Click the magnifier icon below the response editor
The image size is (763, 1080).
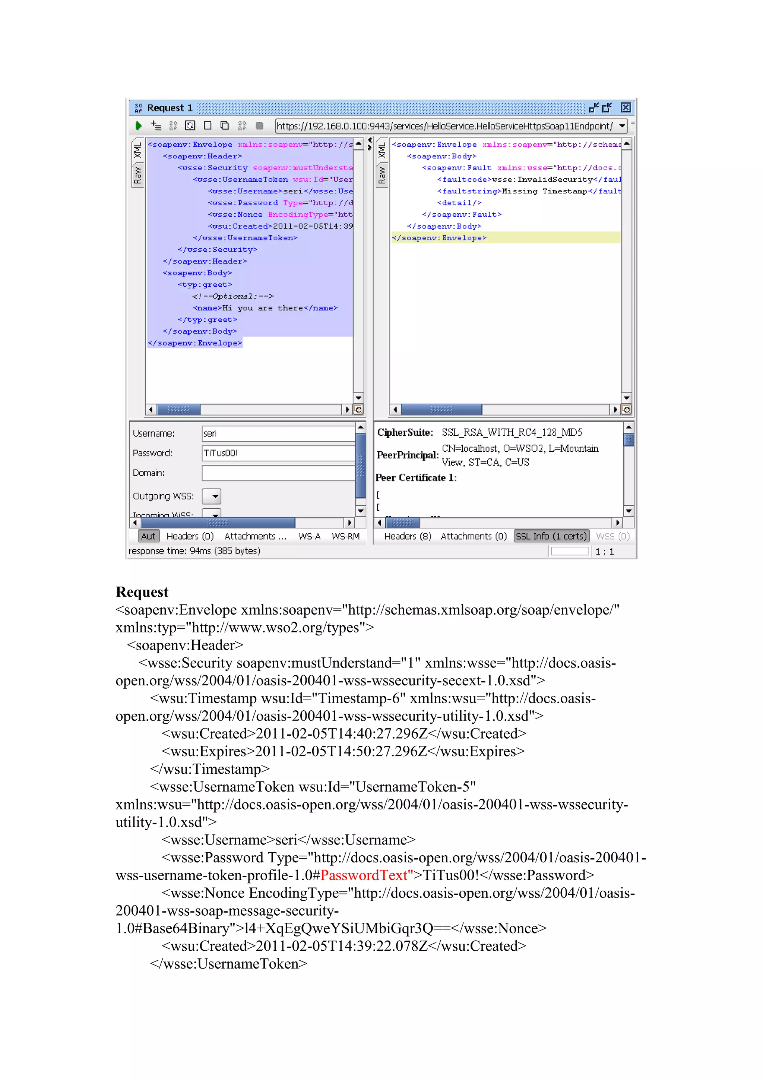click(626, 410)
